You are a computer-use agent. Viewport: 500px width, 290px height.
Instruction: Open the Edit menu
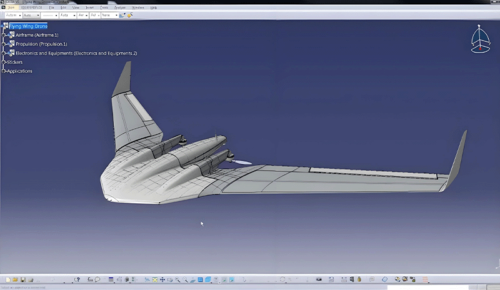pyautogui.click(x=64, y=7)
